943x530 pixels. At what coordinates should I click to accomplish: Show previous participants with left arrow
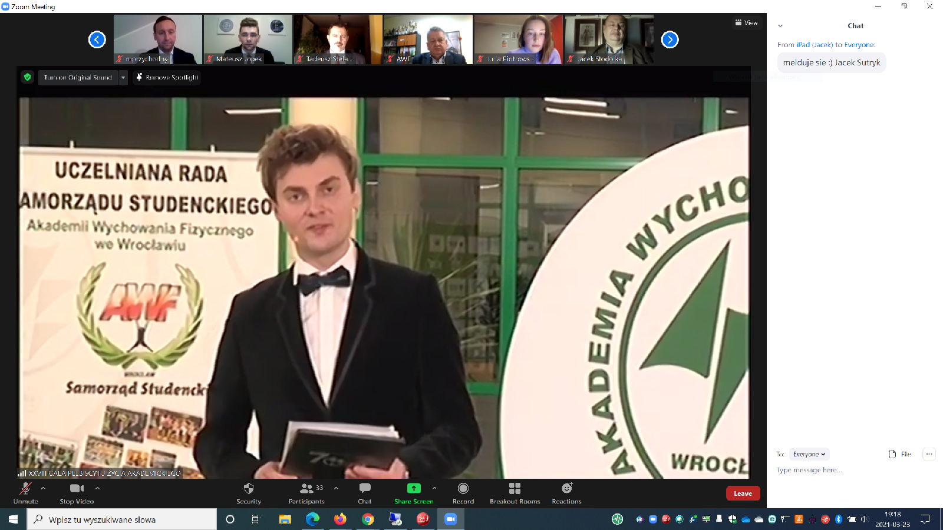(97, 39)
